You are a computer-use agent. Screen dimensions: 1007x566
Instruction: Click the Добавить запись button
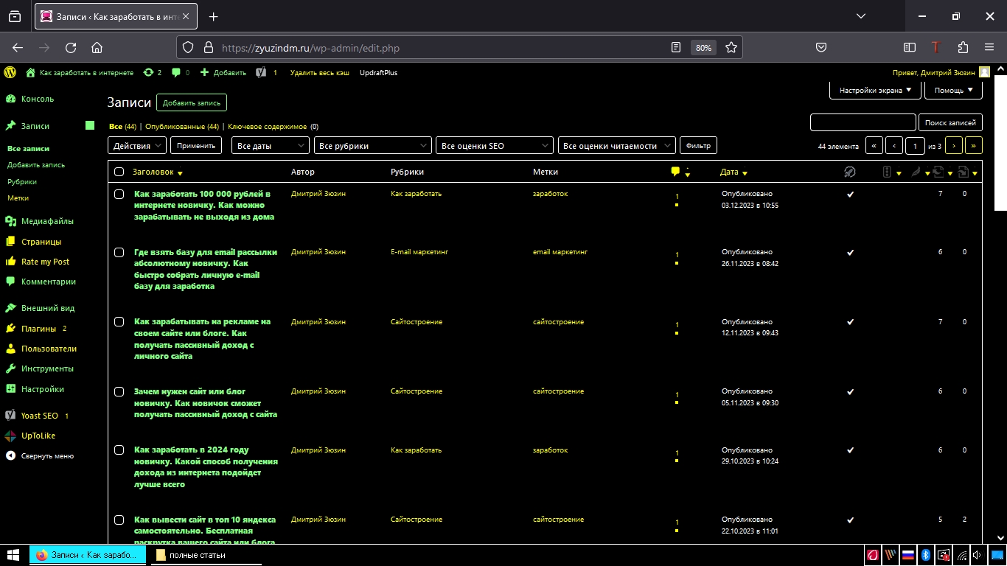tap(192, 103)
